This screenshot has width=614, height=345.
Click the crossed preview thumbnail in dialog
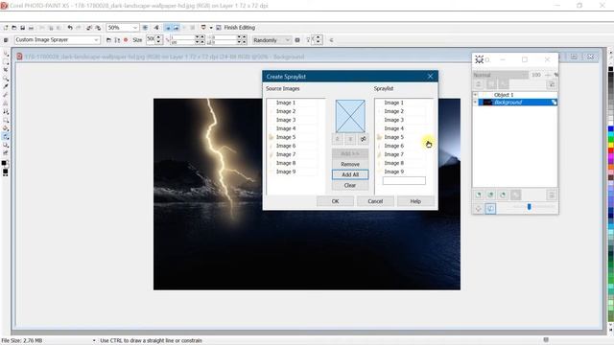click(350, 116)
